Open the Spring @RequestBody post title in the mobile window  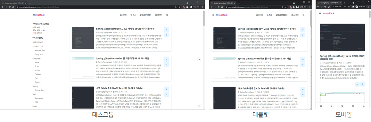342,57
